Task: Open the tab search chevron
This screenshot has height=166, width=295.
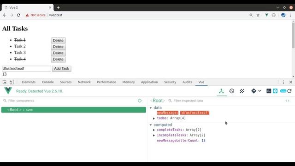Action: [277, 7]
